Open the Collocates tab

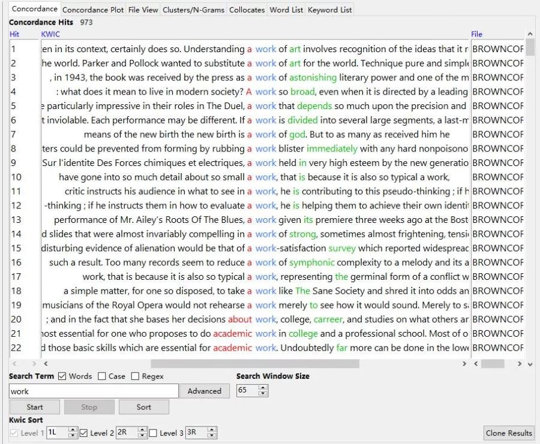click(247, 10)
